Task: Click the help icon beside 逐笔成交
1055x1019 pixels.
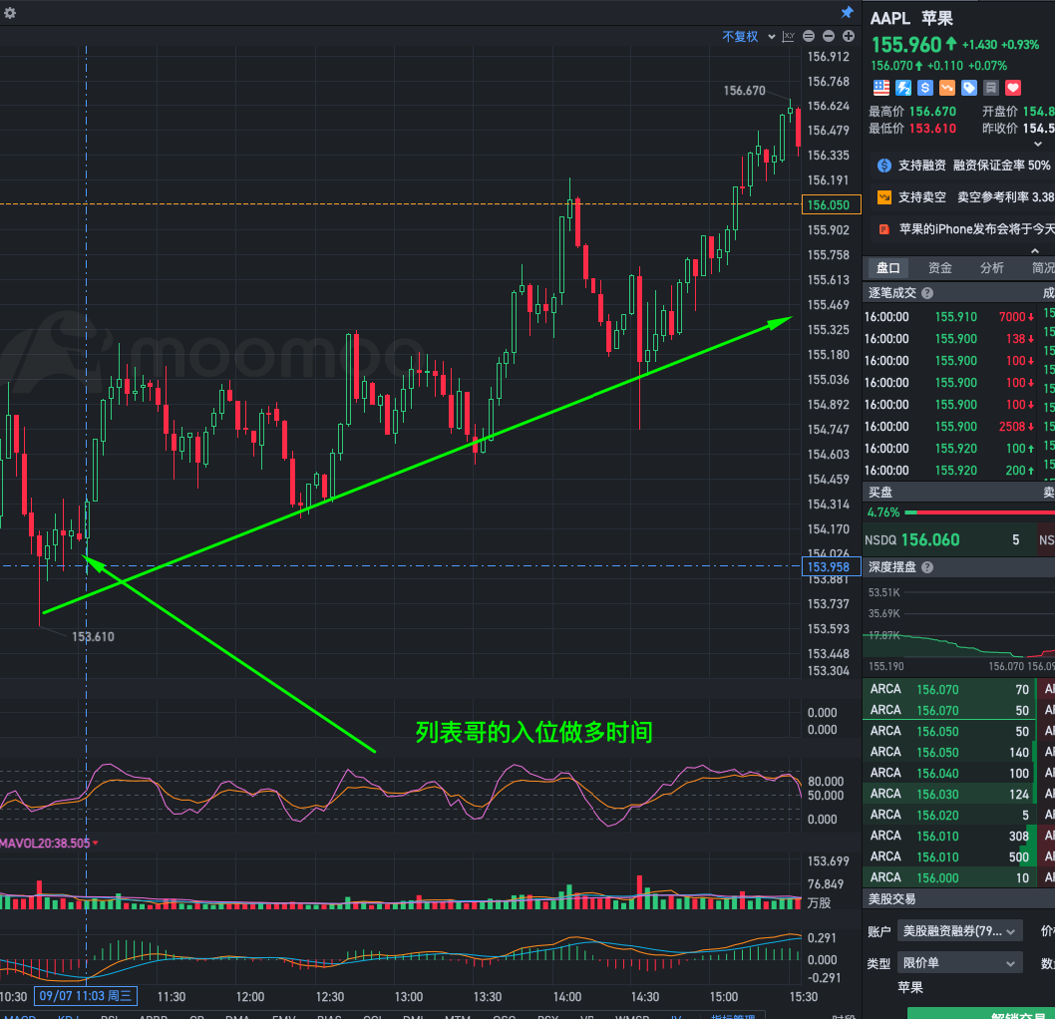Action: [927, 293]
